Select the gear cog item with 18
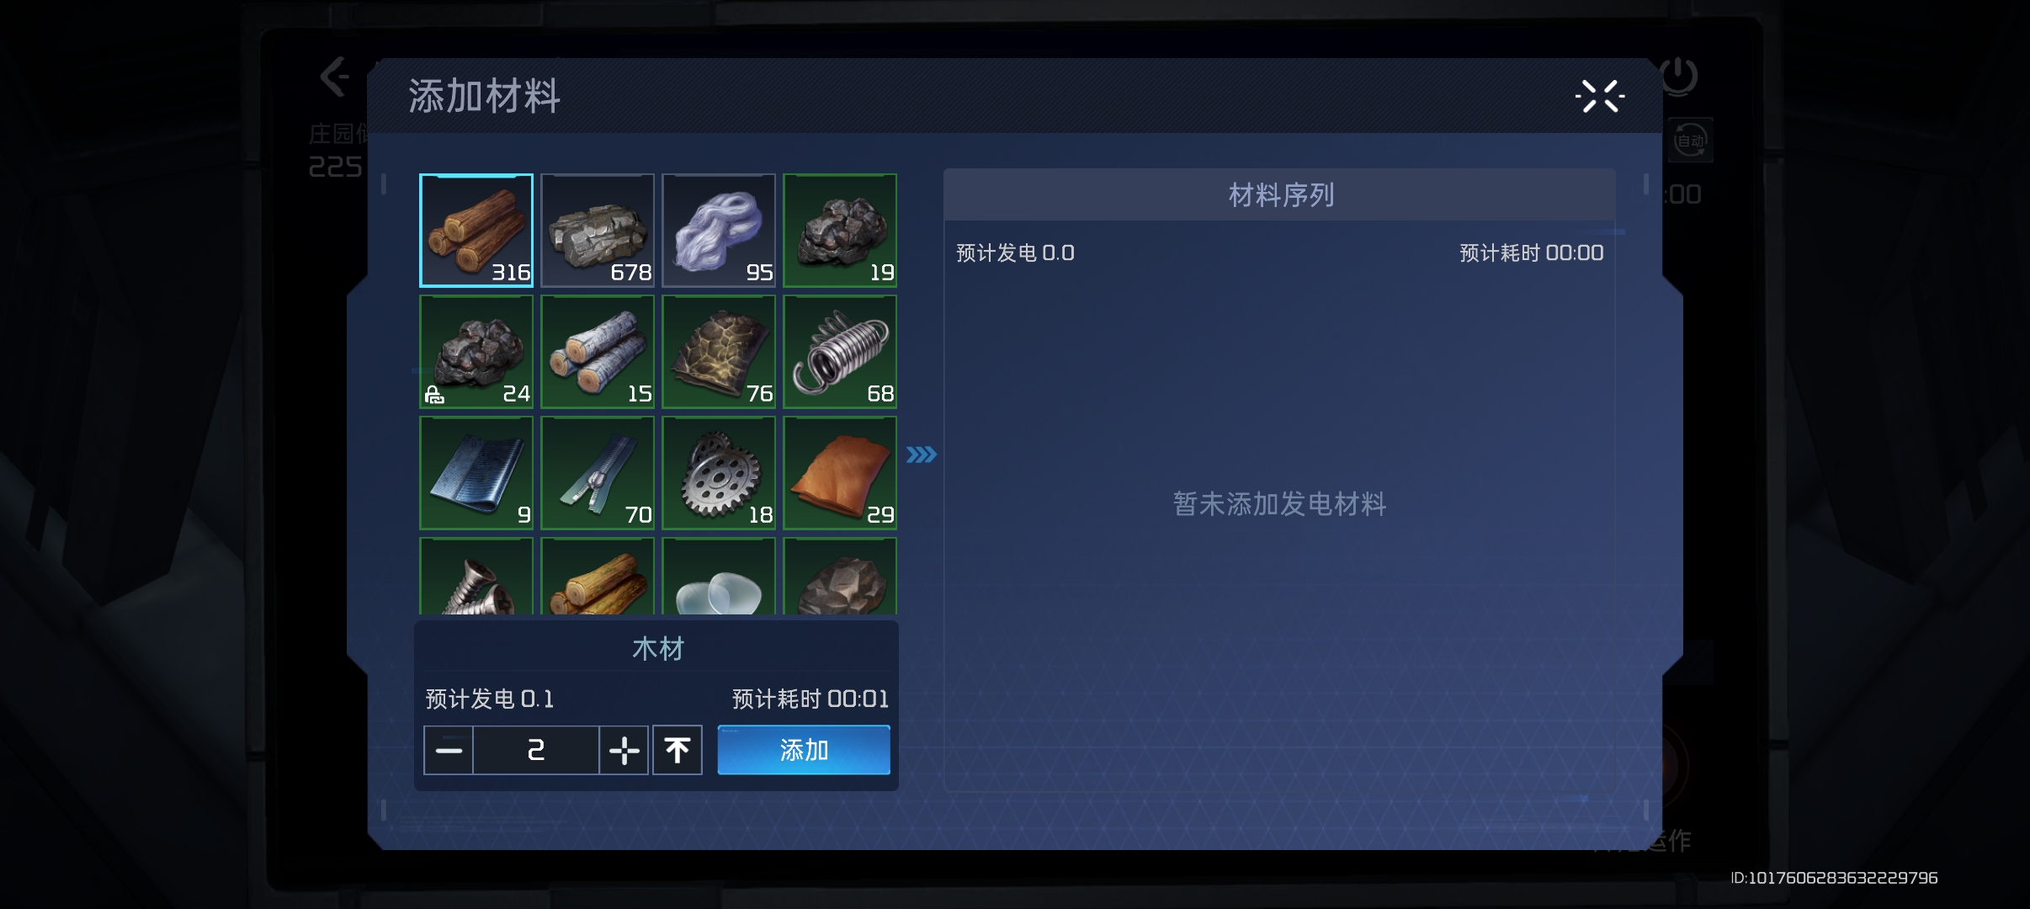Viewport: 2030px width, 909px height. pos(719,473)
